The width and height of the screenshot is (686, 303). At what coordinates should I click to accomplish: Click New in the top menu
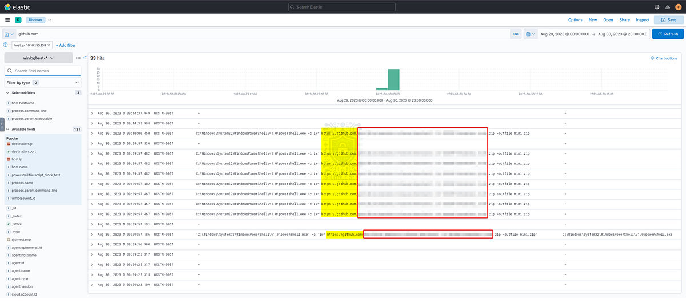593,19
